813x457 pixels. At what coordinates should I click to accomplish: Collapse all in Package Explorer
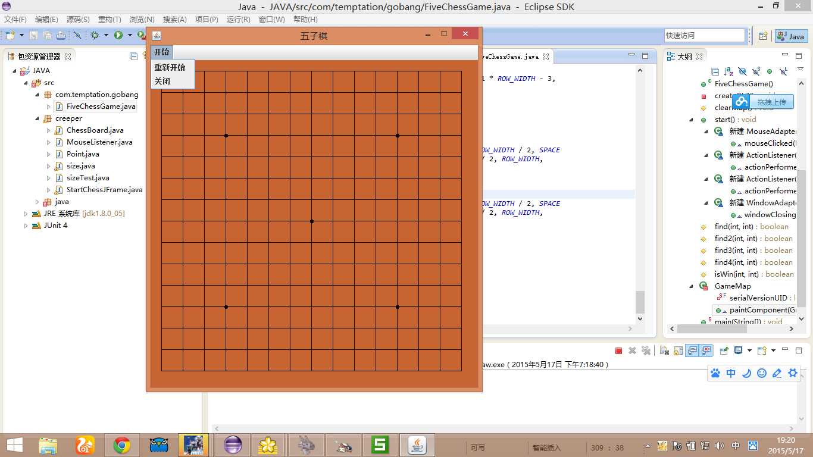point(134,57)
